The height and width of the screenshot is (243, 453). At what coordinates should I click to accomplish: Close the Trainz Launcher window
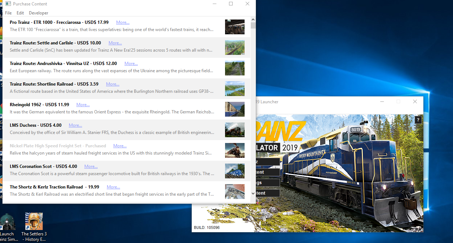(x=415, y=102)
